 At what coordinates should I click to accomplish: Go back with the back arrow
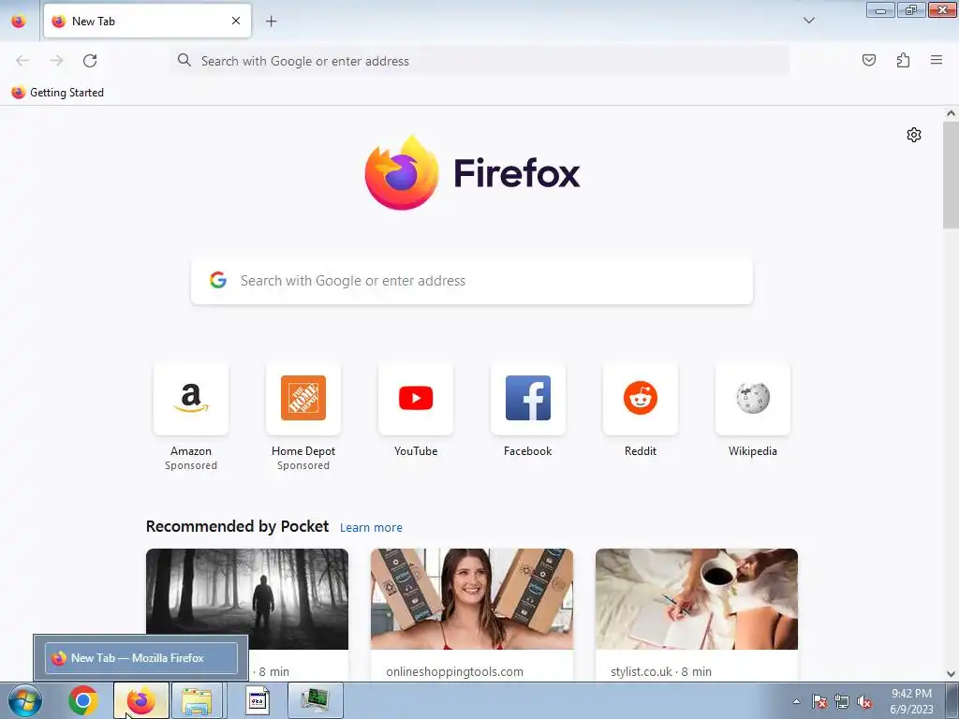(22, 61)
